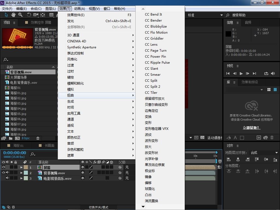
Task: Toggle the transparency grid in viewer
Action: pos(202,138)
